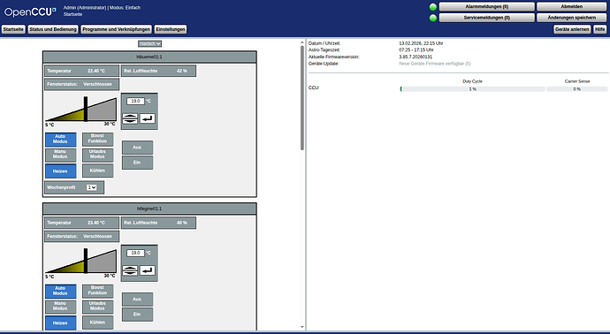The width and height of the screenshot is (610, 334).
Task: Click the Temperatur 23.40 °C reading
Action: [81, 224]
